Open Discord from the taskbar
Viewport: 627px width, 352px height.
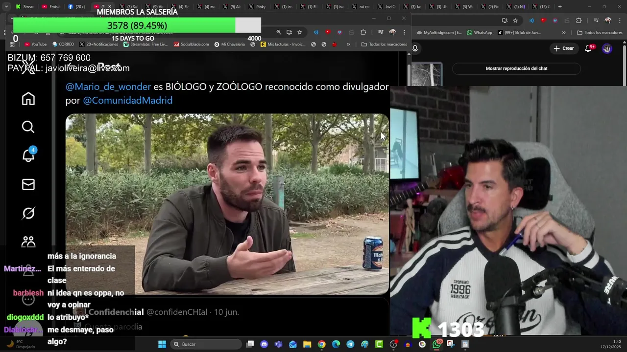264,344
